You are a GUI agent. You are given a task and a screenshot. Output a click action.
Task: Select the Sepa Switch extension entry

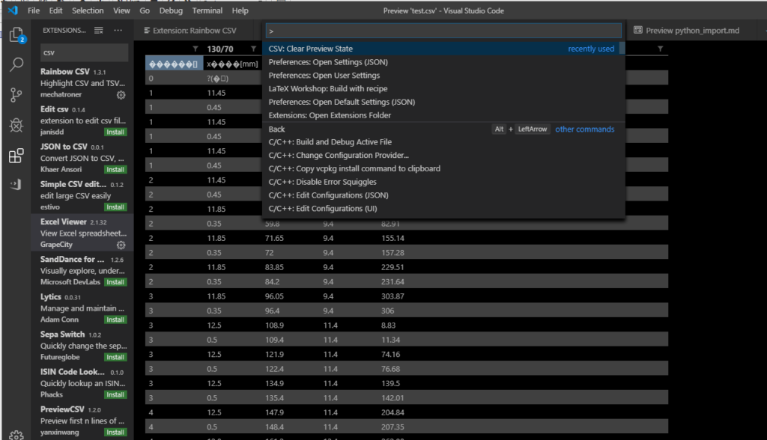click(x=82, y=345)
